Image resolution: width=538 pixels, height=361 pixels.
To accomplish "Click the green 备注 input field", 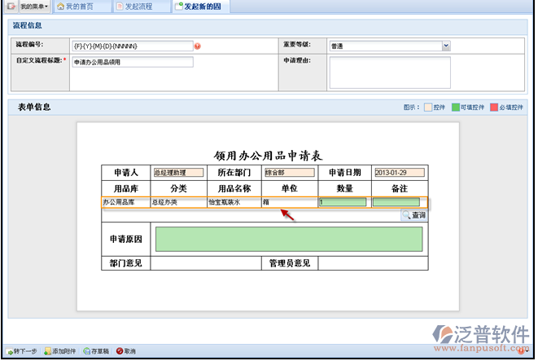I will tap(396, 202).
